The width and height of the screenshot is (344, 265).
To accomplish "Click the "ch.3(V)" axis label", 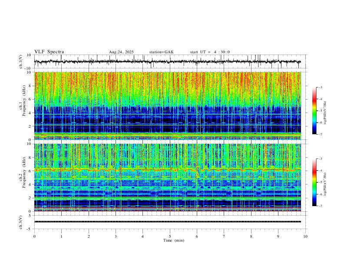I will click(21, 222).
